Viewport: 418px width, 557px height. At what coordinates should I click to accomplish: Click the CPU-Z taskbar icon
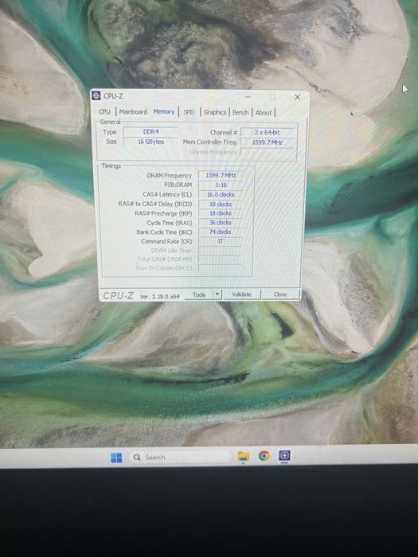tap(284, 455)
